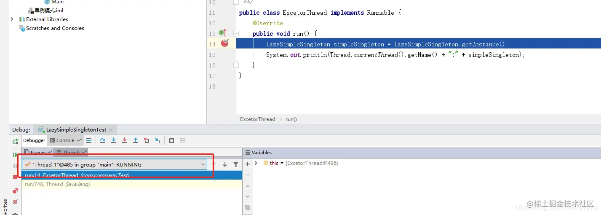Viewport: 601px width, 215px height.
Task: Click the frames filter funnel icon
Action: pyautogui.click(x=236, y=164)
